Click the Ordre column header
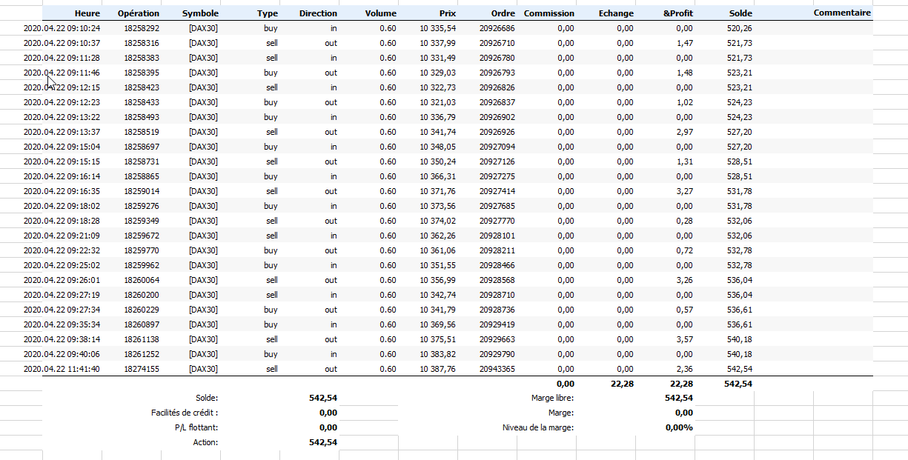This screenshot has height=460, width=908. pos(503,13)
